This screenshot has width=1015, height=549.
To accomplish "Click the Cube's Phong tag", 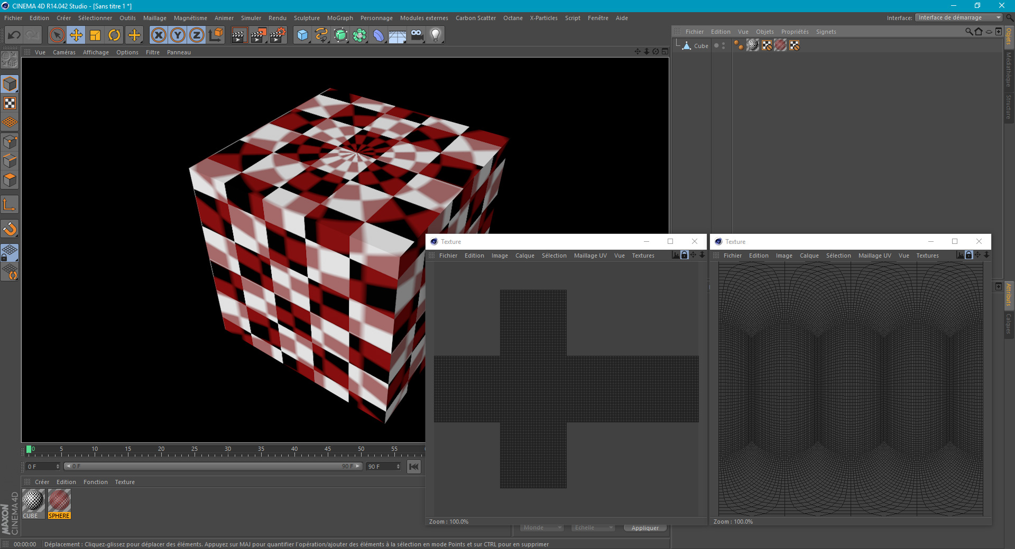I will (x=739, y=45).
